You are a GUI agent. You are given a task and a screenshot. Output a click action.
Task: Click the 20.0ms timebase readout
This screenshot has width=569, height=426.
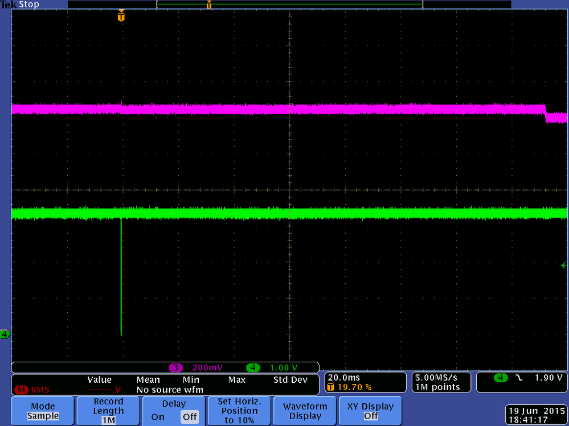(343, 378)
